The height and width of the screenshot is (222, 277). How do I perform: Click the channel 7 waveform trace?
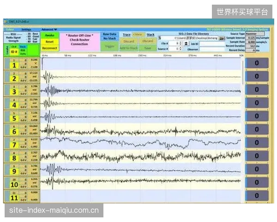pyautogui.click(x=141, y=142)
